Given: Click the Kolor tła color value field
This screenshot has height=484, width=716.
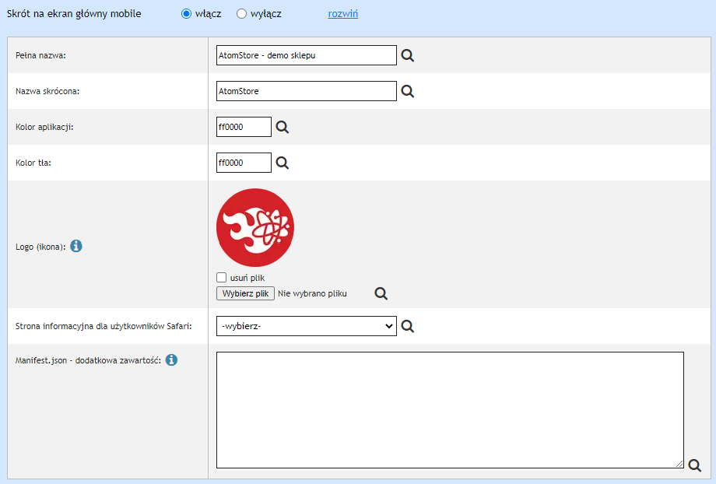Looking at the screenshot, I should coord(244,163).
